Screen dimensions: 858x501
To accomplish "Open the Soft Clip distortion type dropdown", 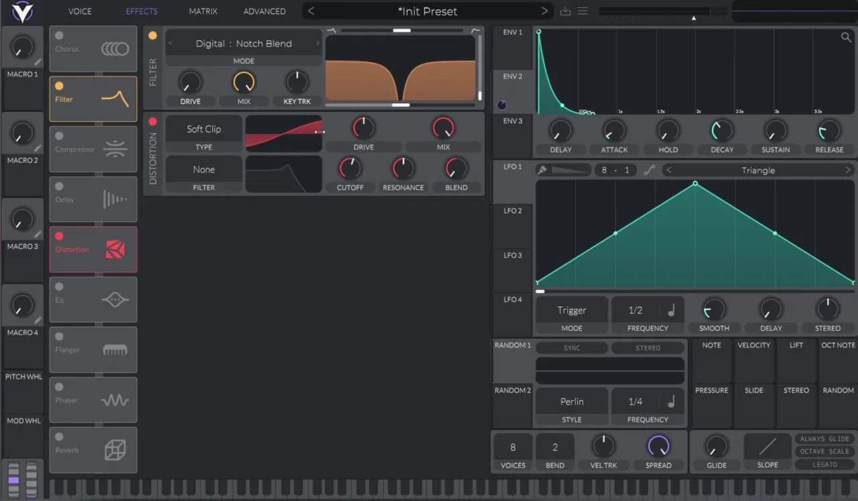I will [204, 129].
